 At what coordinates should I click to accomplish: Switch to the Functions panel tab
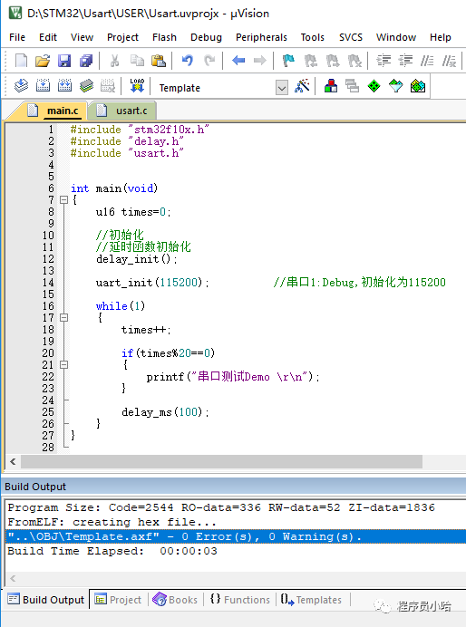pyautogui.click(x=240, y=600)
